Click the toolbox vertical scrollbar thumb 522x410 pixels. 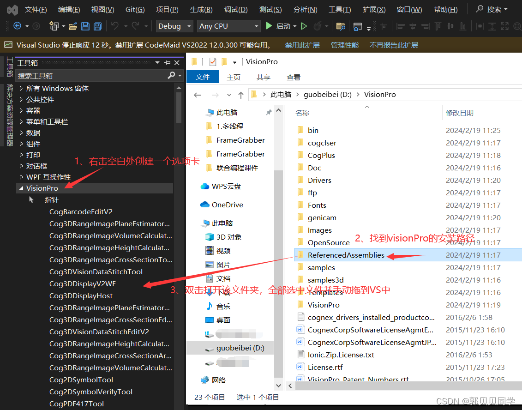click(x=179, y=107)
